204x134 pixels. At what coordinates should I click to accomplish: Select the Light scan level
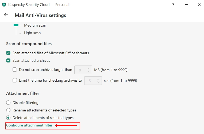(x=32, y=33)
